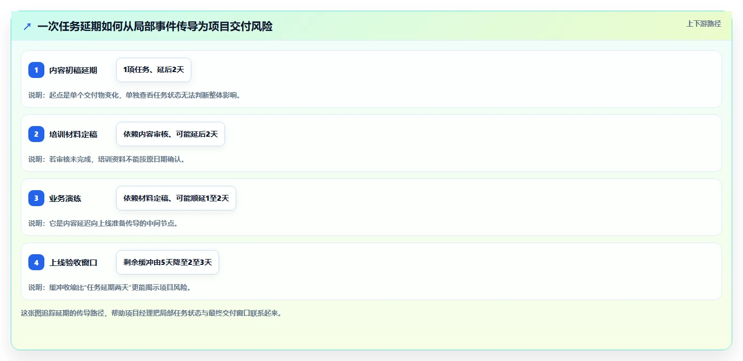
Task: Click the 上线验收窗口 step title
Action: point(73,262)
